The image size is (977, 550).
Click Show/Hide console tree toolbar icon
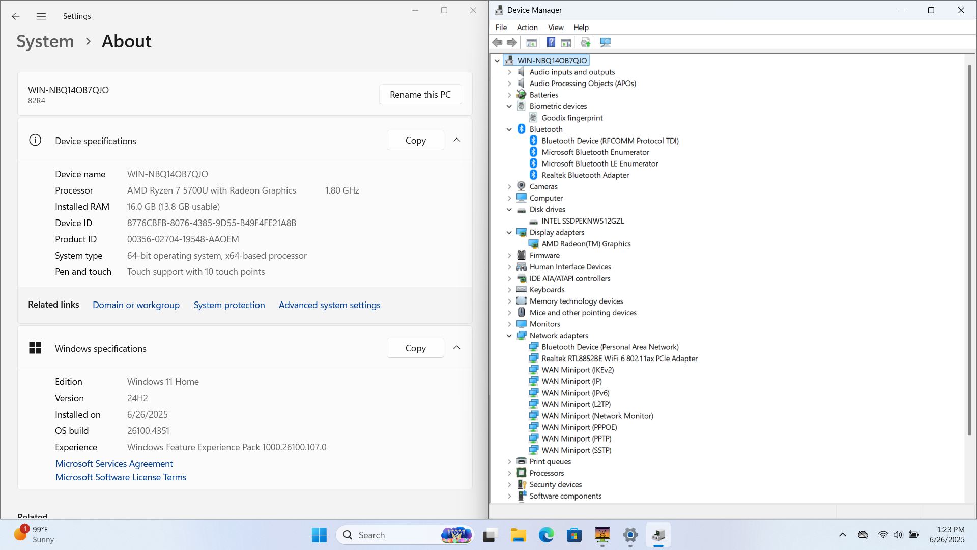(x=531, y=42)
